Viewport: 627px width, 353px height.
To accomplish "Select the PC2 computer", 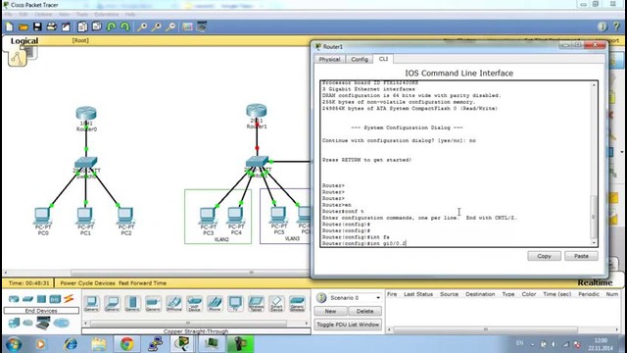I will point(126,216).
